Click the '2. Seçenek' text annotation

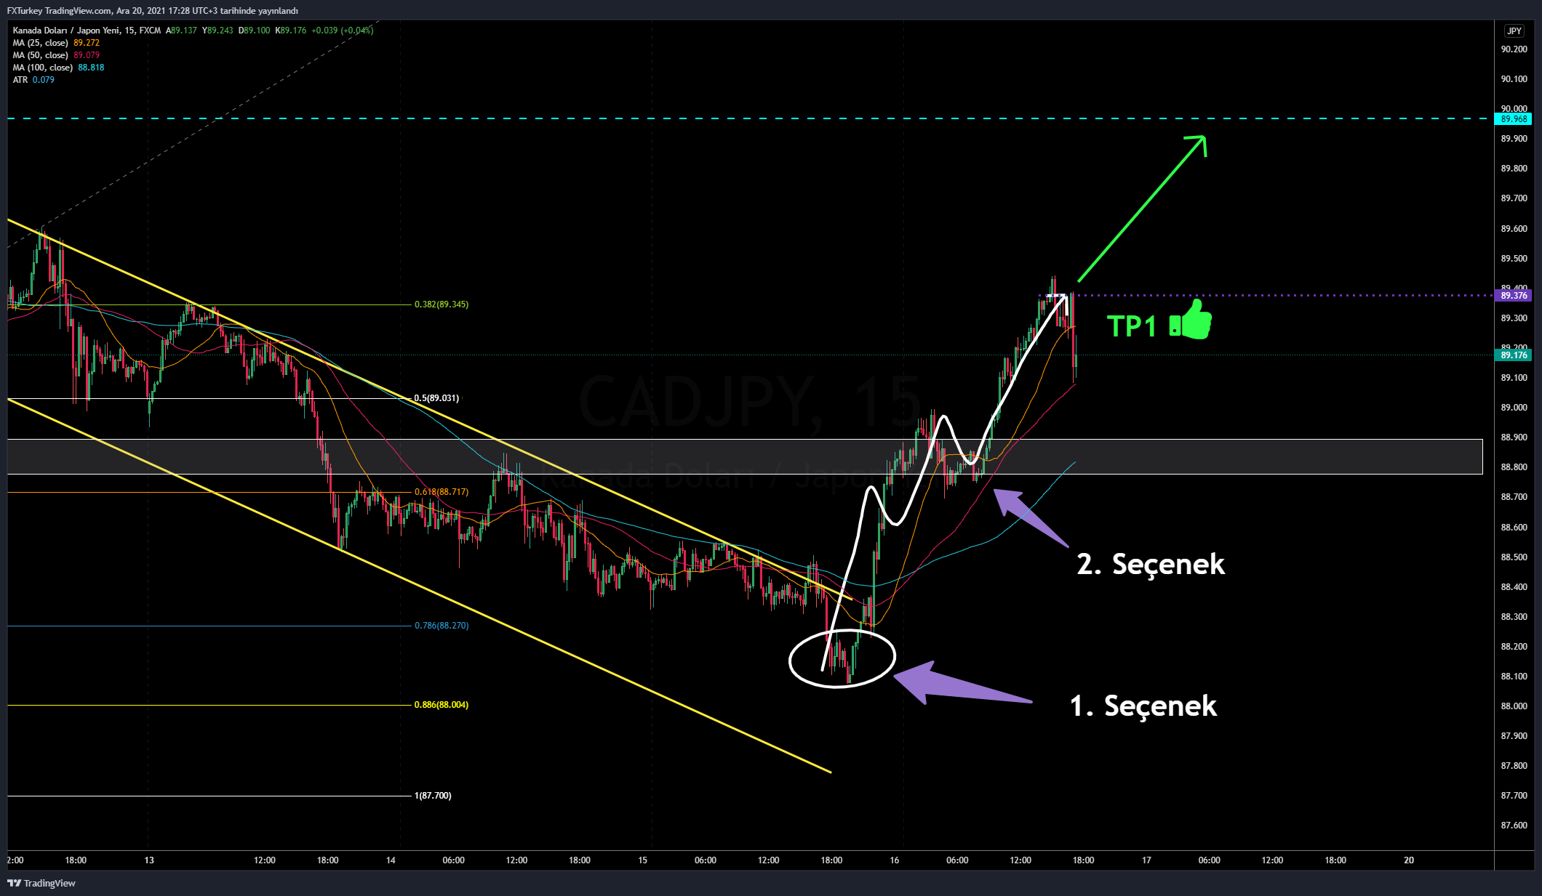click(x=1151, y=564)
